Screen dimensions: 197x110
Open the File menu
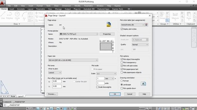9,6
